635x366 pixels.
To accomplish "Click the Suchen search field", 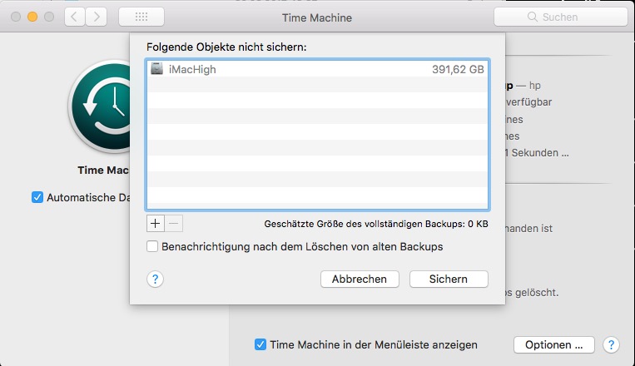I will point(560,17).
